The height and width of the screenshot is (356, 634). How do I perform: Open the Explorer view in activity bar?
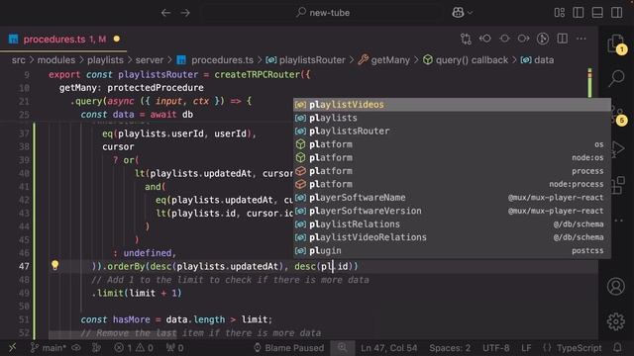(x=616, y=44)
